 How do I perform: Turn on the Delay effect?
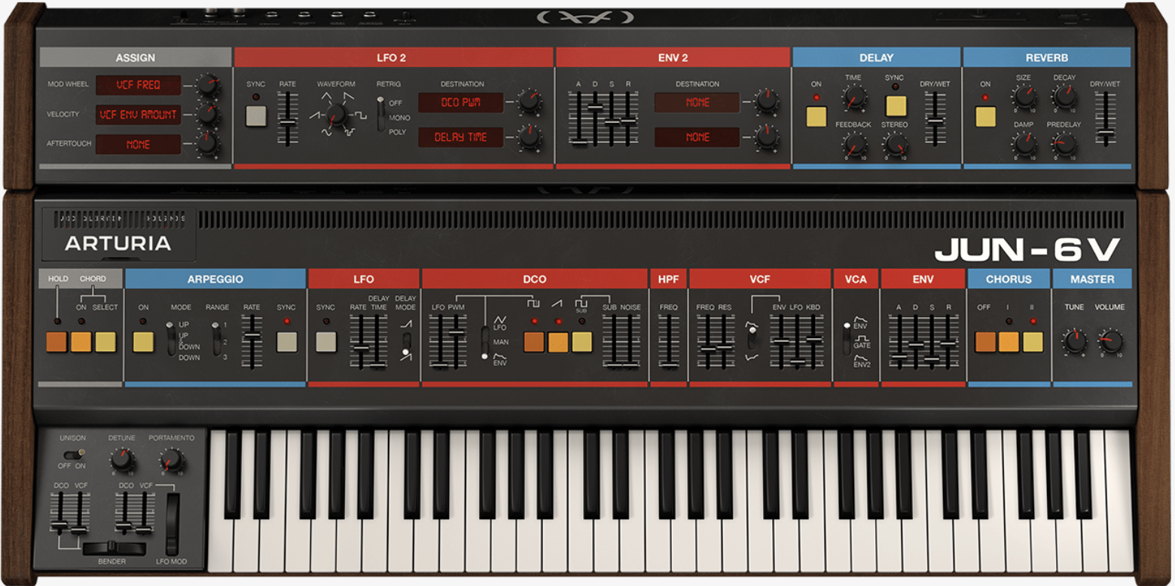(816, 117)
